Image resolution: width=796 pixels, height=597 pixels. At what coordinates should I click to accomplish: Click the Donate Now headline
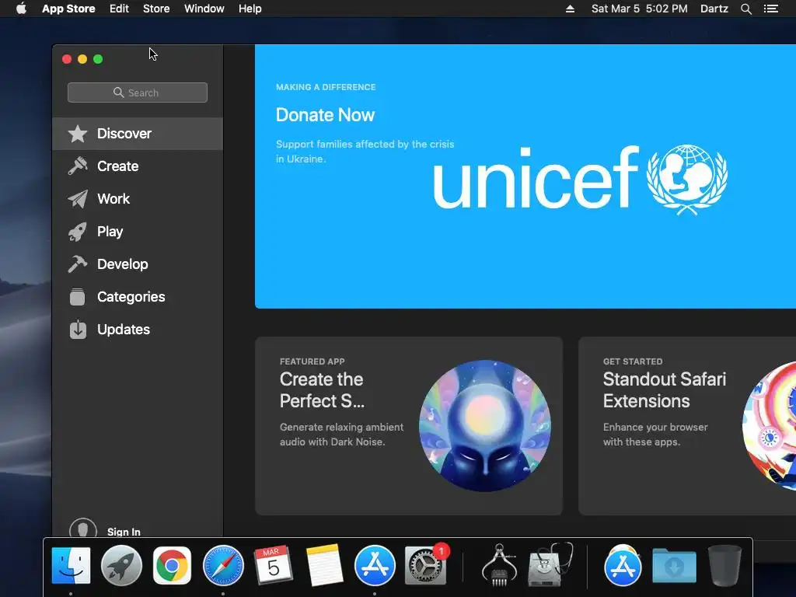[x=325, y=115]
